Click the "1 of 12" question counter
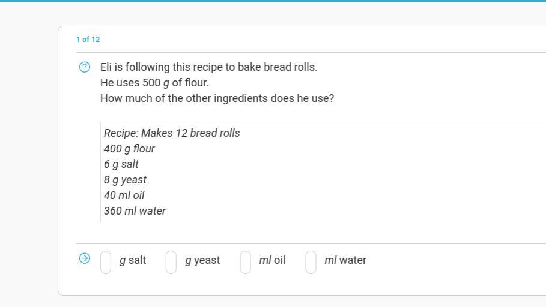Image resolution: width=546 pixels, height=307 pixels. [x=88, y=40]
